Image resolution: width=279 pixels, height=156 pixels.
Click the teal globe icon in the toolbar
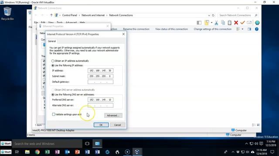point(257,23)
